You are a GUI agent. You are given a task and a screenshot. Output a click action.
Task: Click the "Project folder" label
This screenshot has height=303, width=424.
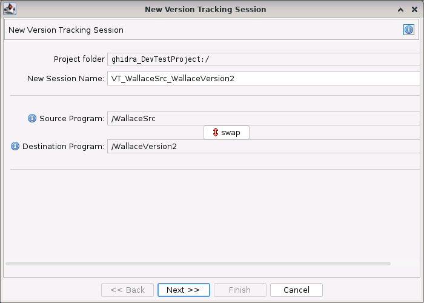point(79,59)
